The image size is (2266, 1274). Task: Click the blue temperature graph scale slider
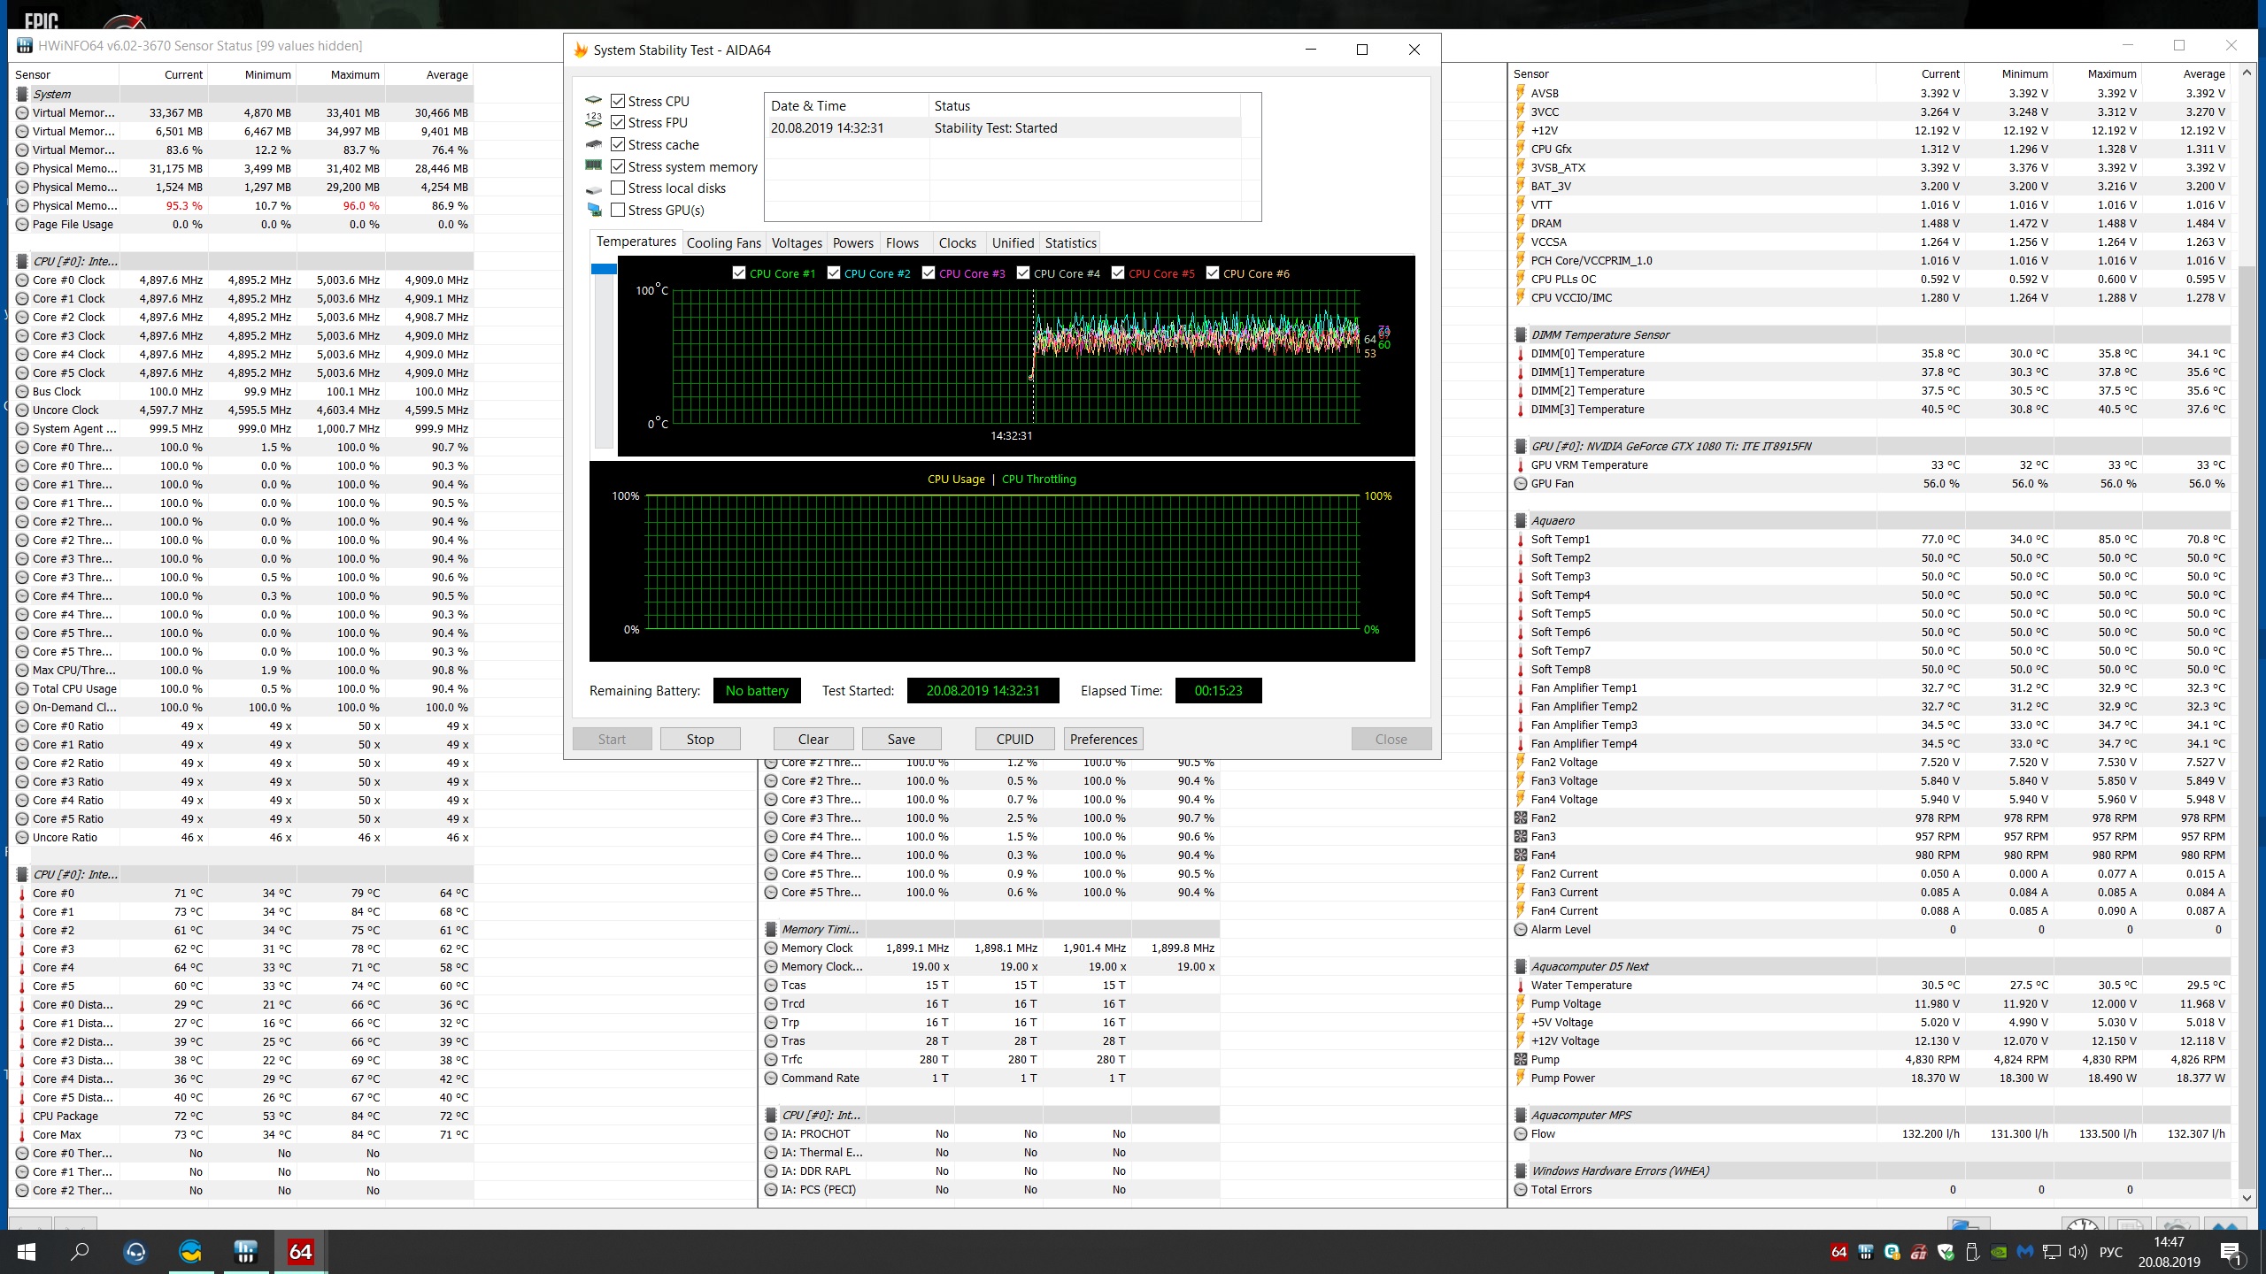coord(604,269)
